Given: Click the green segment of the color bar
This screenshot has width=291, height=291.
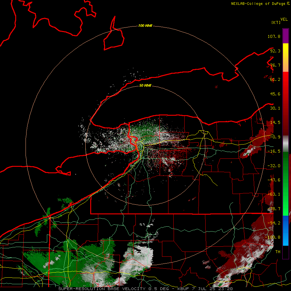Looking at the screenshot, I should click(x=286, y=184).
